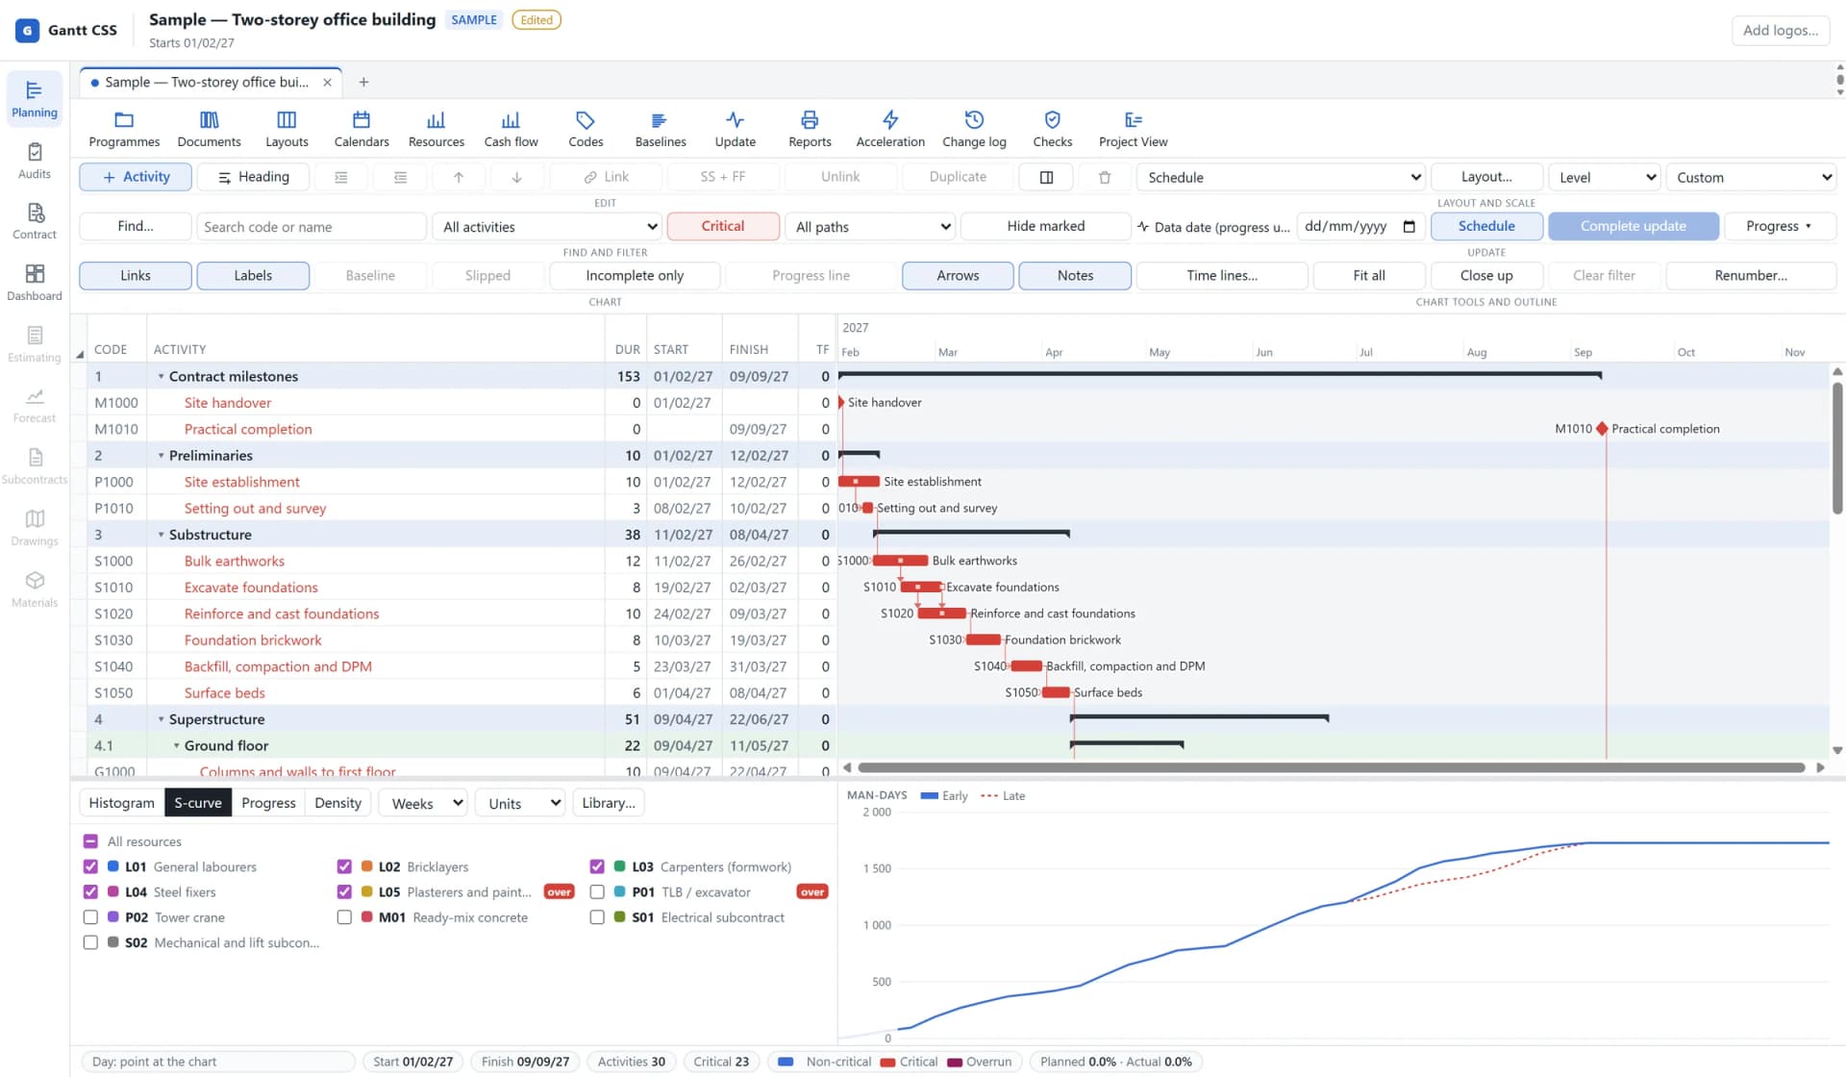Click the delete trash icon
The image size is (1846, 1077).
1105,177
